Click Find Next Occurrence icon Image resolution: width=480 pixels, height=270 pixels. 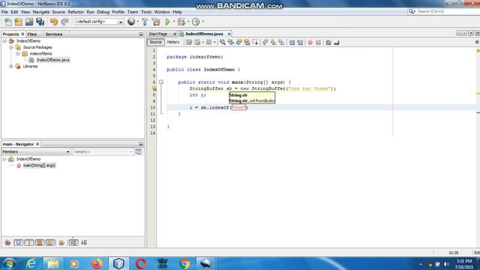click(x=238, y=42)
